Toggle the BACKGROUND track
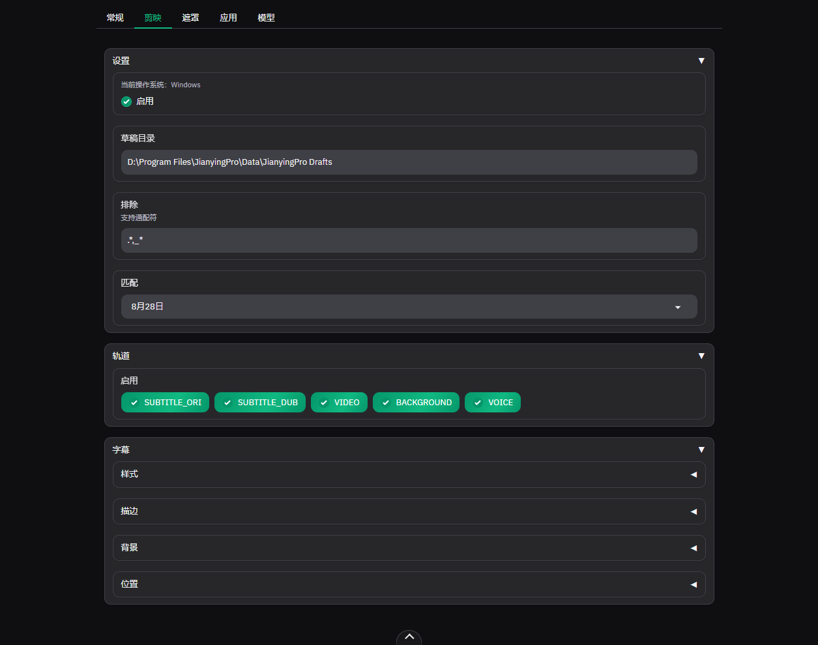 (416, 403)
